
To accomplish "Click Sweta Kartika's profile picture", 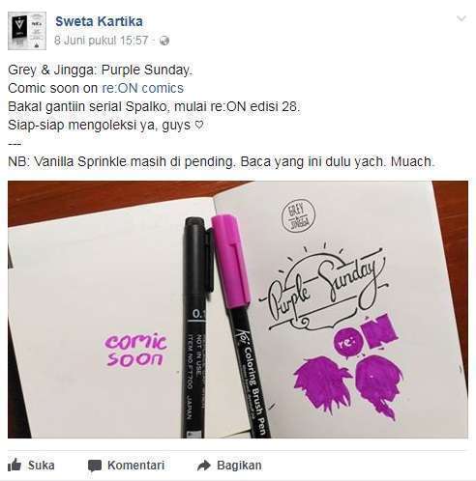I will (27, 31).
